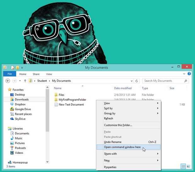This screenshot has width=195, height=172.
Task: Click the search magnifier icon
Action: point(186,81)
